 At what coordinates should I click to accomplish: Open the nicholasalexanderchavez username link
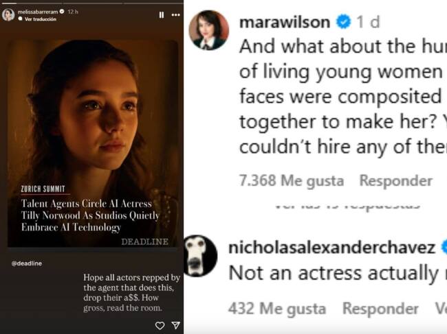(x=331, y=248)
